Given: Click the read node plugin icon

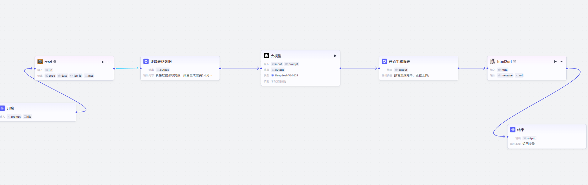Looking at the screenshot, I should tap(40, 62).
